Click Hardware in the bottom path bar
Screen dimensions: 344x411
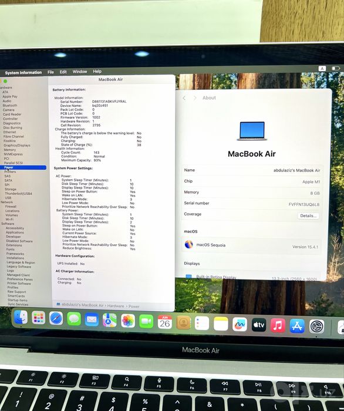click(116, 306)
